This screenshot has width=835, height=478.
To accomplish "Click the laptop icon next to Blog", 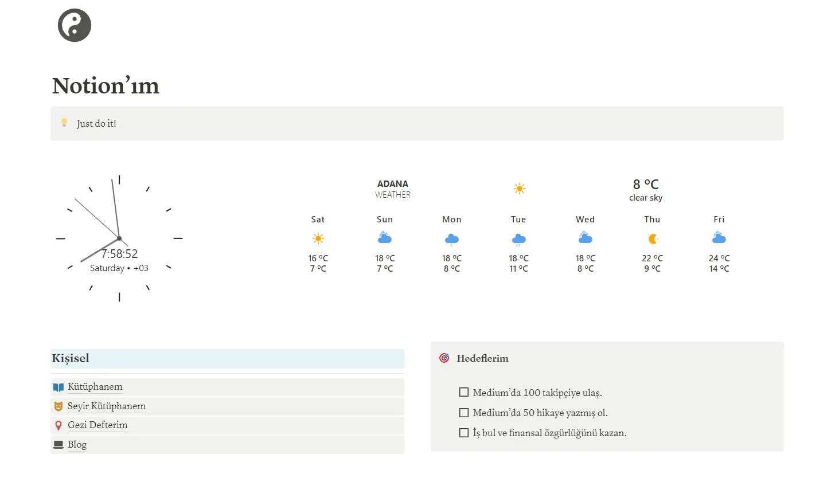I will tap(58, 445).
